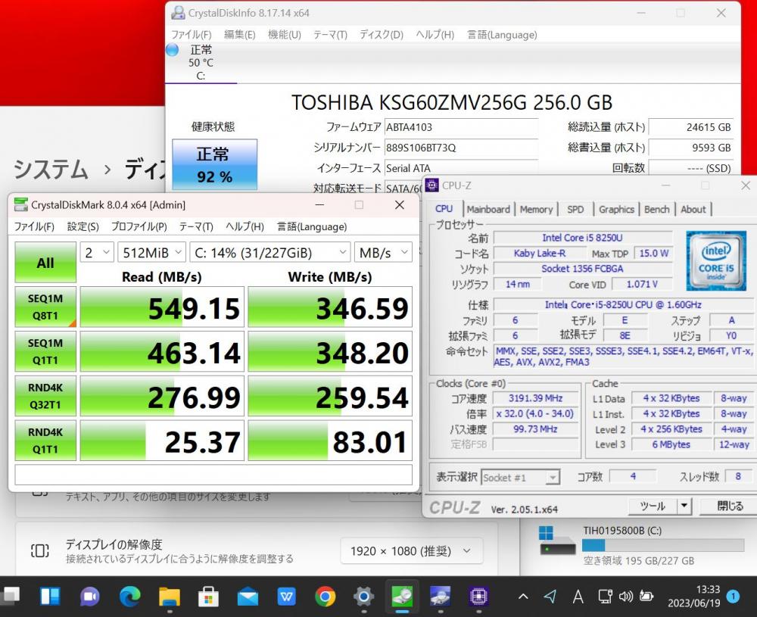Image resolution: width=757 pixels, height=617 pixels.
Task: Click the blue health status disk icon C:
Action: click(173, 50)
